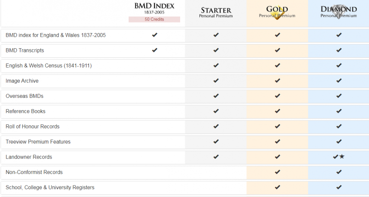Click BMD Index checkmark for BMD Transcripts
Image resolution: width=369 pixels, height=197 pixels.
pyautogui.click(x=154, y=50)
